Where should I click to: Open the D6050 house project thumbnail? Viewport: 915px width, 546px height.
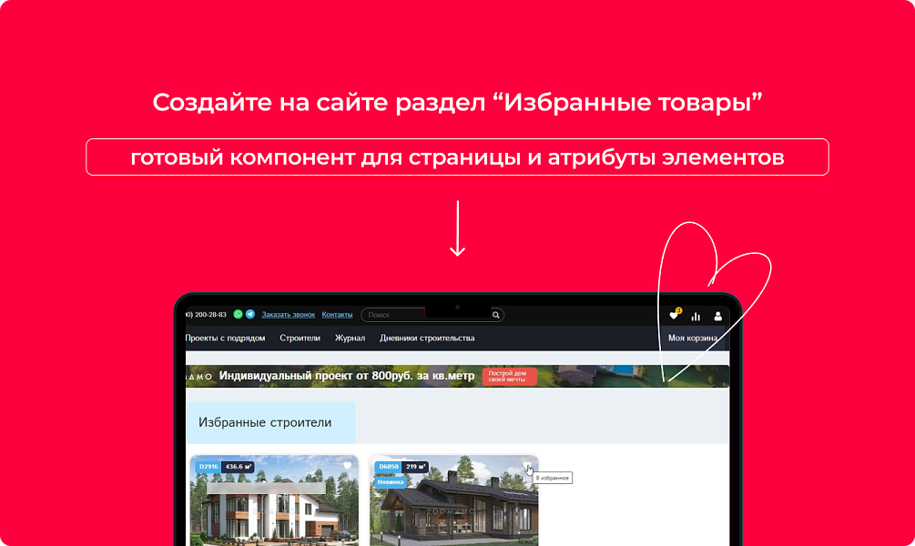click(454, 501)
